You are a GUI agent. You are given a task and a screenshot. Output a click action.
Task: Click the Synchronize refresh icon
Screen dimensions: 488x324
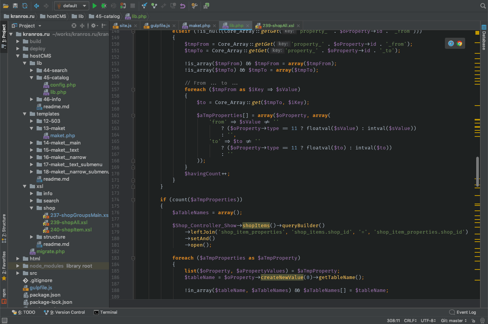tap(25, 6)
